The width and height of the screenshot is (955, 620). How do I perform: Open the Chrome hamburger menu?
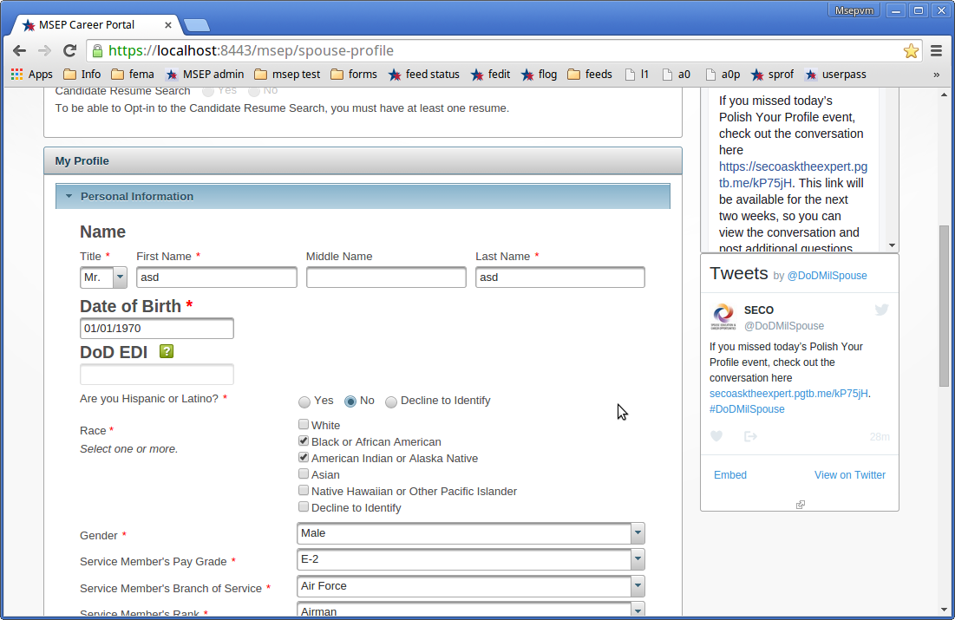coord(937,50)
